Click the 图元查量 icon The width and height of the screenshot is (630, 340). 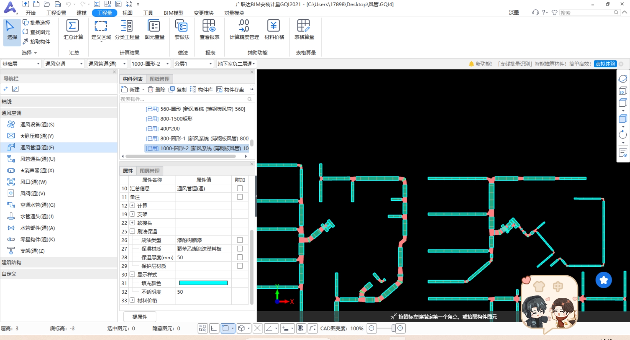coord(154,26)
